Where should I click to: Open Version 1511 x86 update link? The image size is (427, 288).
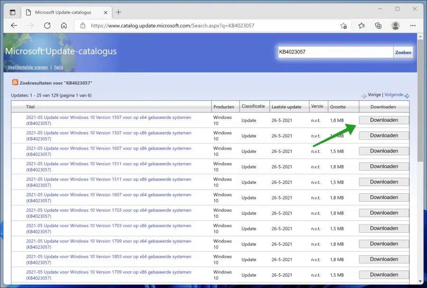pos(109,182)
